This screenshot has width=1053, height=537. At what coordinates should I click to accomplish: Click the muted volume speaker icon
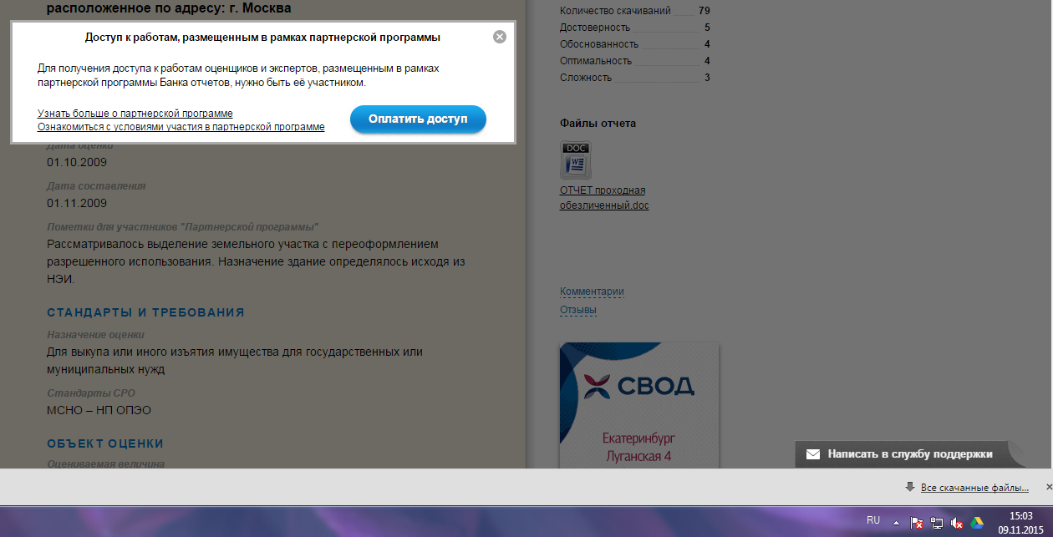click(x=957, y=523)
